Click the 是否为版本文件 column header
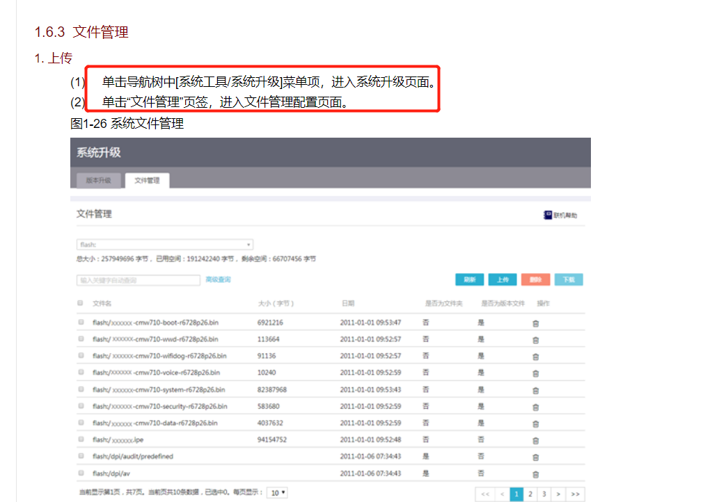Image resolution: width=719 pixels, height=502 pixels. click(x=503, y=303)
